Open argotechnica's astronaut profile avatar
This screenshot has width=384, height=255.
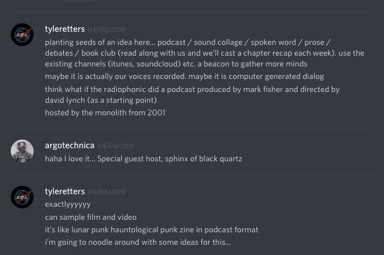point(22,151)
